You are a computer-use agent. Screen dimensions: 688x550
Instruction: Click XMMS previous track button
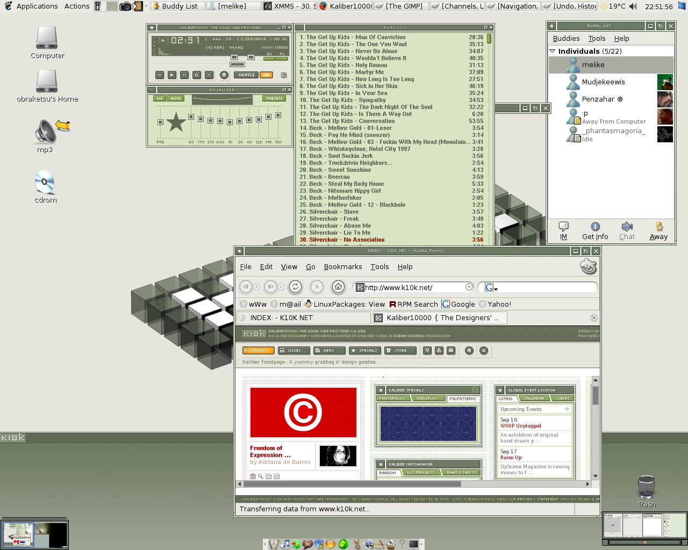(160, 75)
